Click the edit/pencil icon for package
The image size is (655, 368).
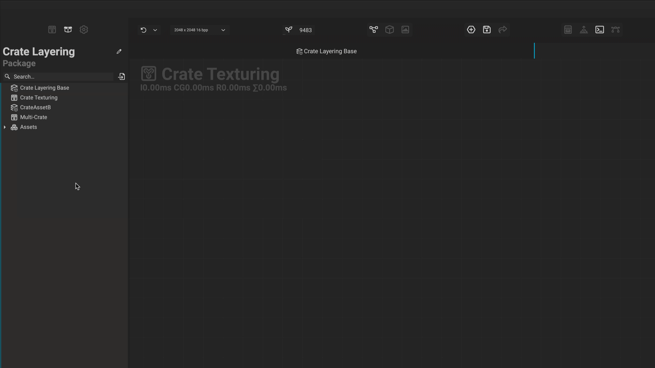coord(119,51)
